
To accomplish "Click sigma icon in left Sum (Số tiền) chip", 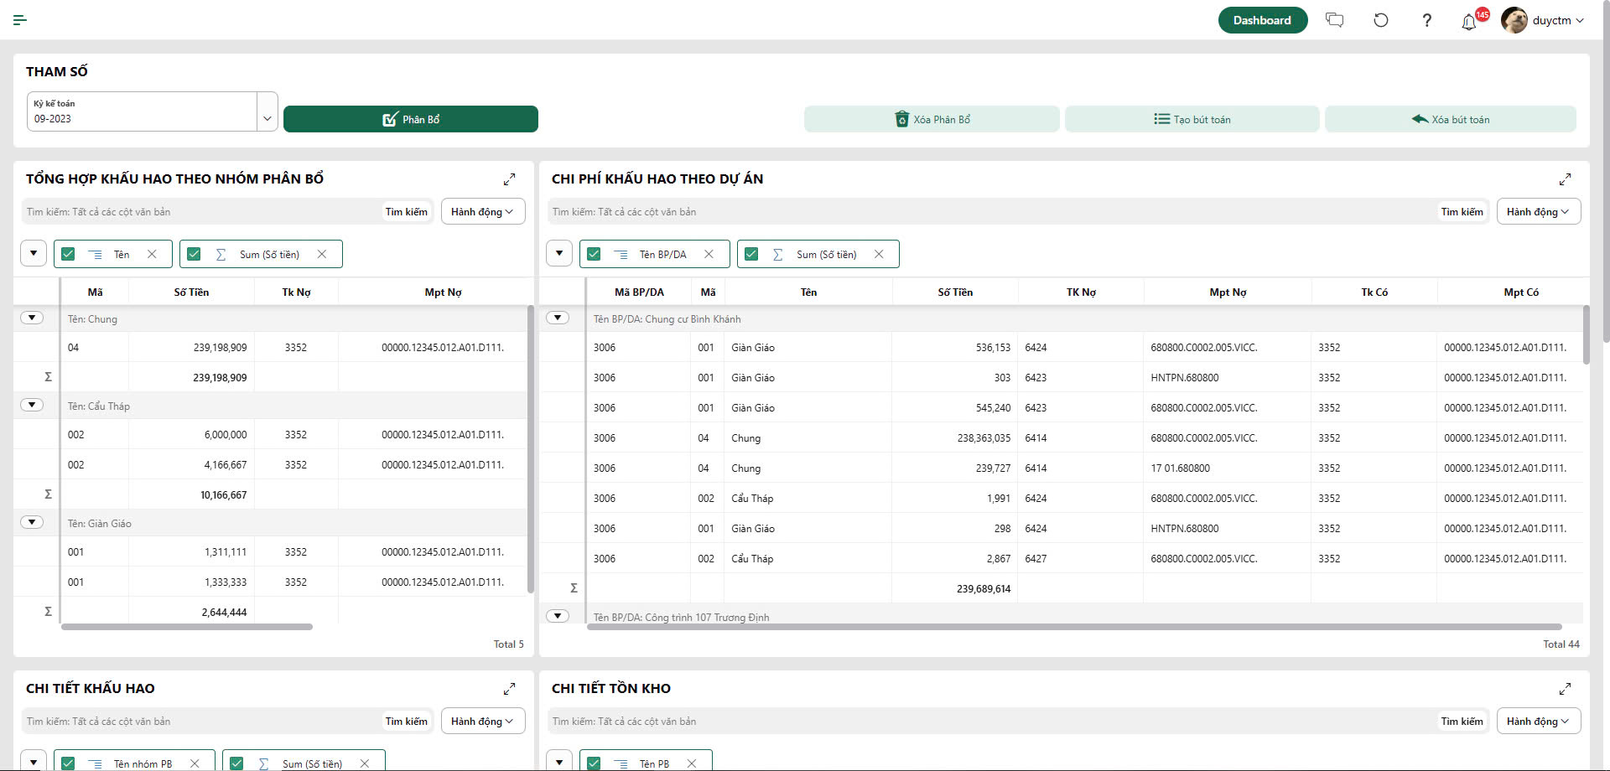I will (x=221, y=254).
